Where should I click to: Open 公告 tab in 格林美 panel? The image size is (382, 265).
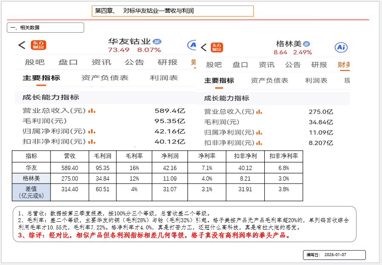pyautogui.click(x=293, y=65)
